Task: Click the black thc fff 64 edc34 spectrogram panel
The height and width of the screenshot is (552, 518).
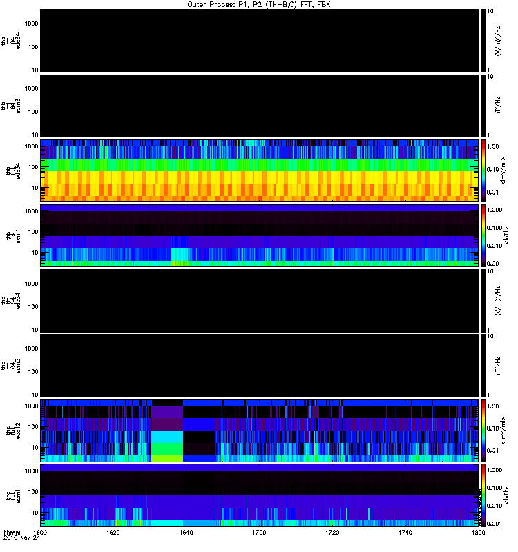Action: click(259, 301)
